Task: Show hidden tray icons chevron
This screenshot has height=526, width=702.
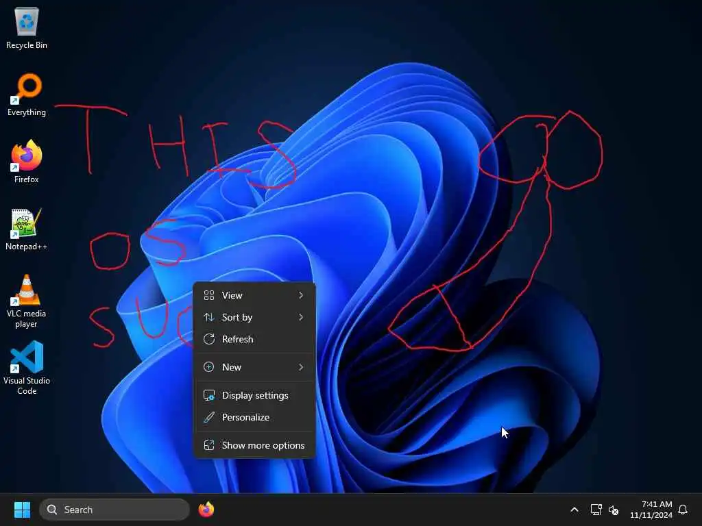Action: pos(574,510)
